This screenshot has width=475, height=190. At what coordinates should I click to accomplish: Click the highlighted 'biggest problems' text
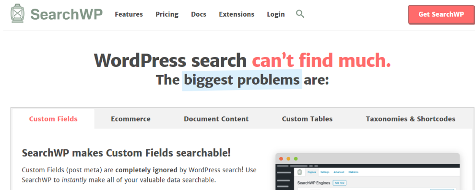coord(242,80)
